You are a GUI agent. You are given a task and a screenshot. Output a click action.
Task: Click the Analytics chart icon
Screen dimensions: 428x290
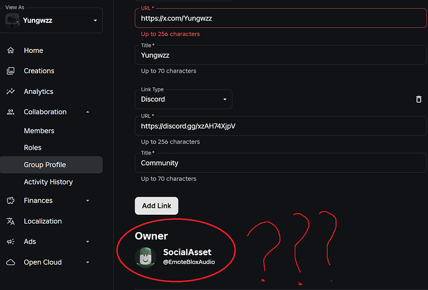click(11, 91)
